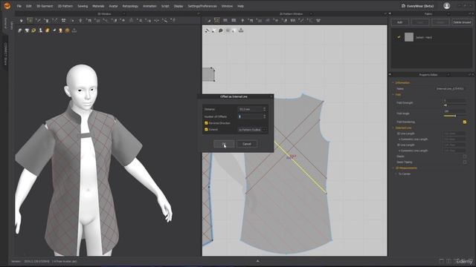The image size is (476, 267).
Task: Click the second rectangle icon in 2D toolbar
Action: (234, 21)
